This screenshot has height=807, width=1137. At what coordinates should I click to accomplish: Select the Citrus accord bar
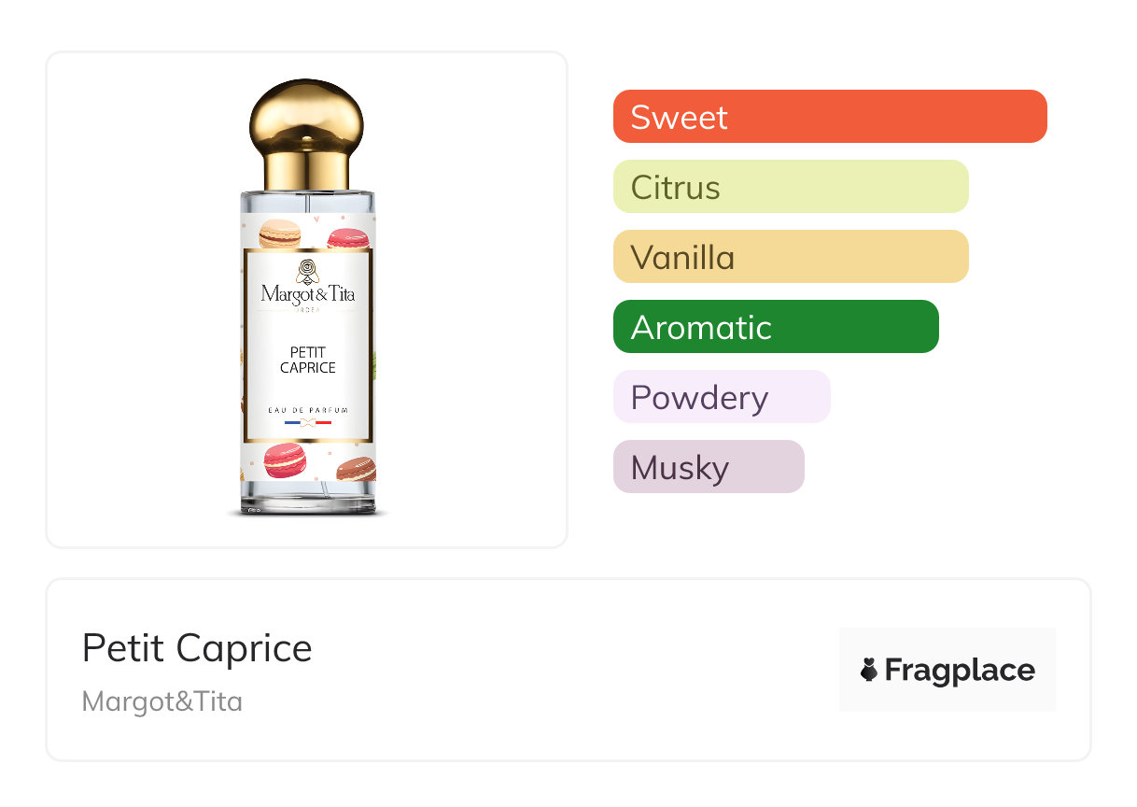[790, 187]
